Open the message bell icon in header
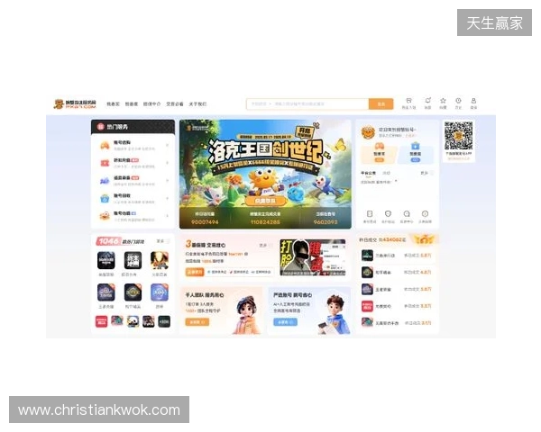The width and height of the screenshot is (541, 432). click(x=427, y=101)
